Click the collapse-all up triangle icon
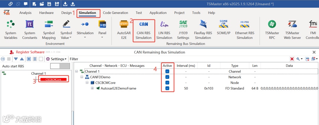The image size is (319, 125). click(22, 59)
